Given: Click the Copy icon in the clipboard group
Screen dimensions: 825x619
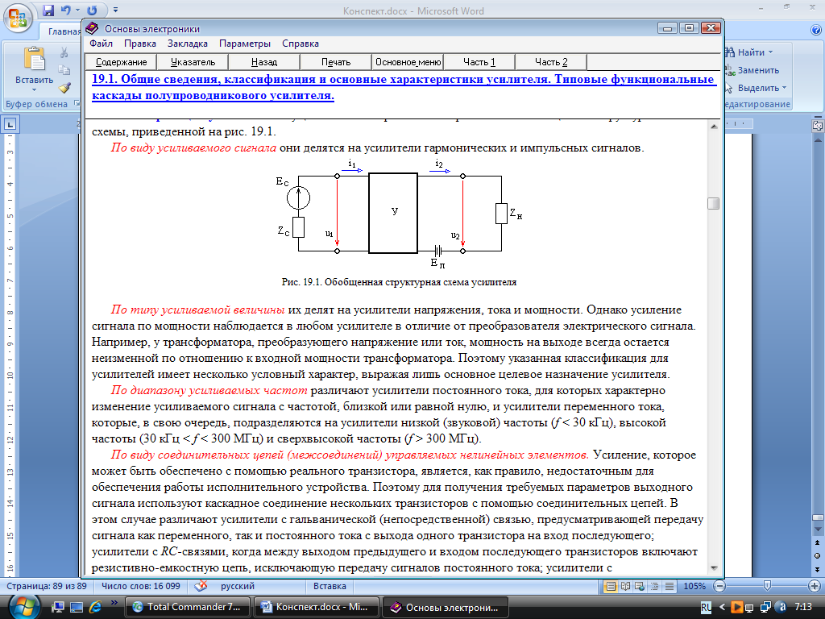Looking at the screenshot, I should click(x=64, y=70).
